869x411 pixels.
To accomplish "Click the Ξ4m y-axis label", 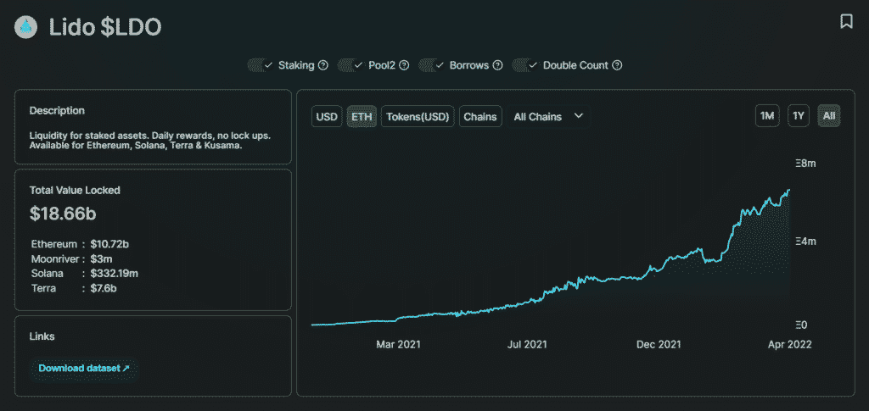I will pyautogui.click(x=806, y=242).
